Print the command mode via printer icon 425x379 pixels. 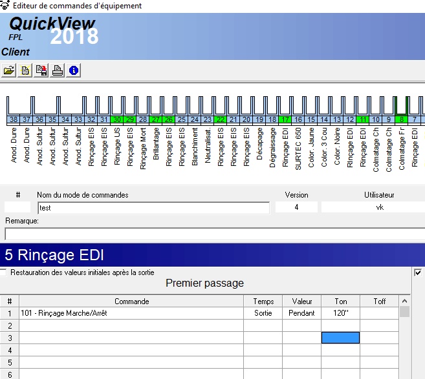(58, 70)
